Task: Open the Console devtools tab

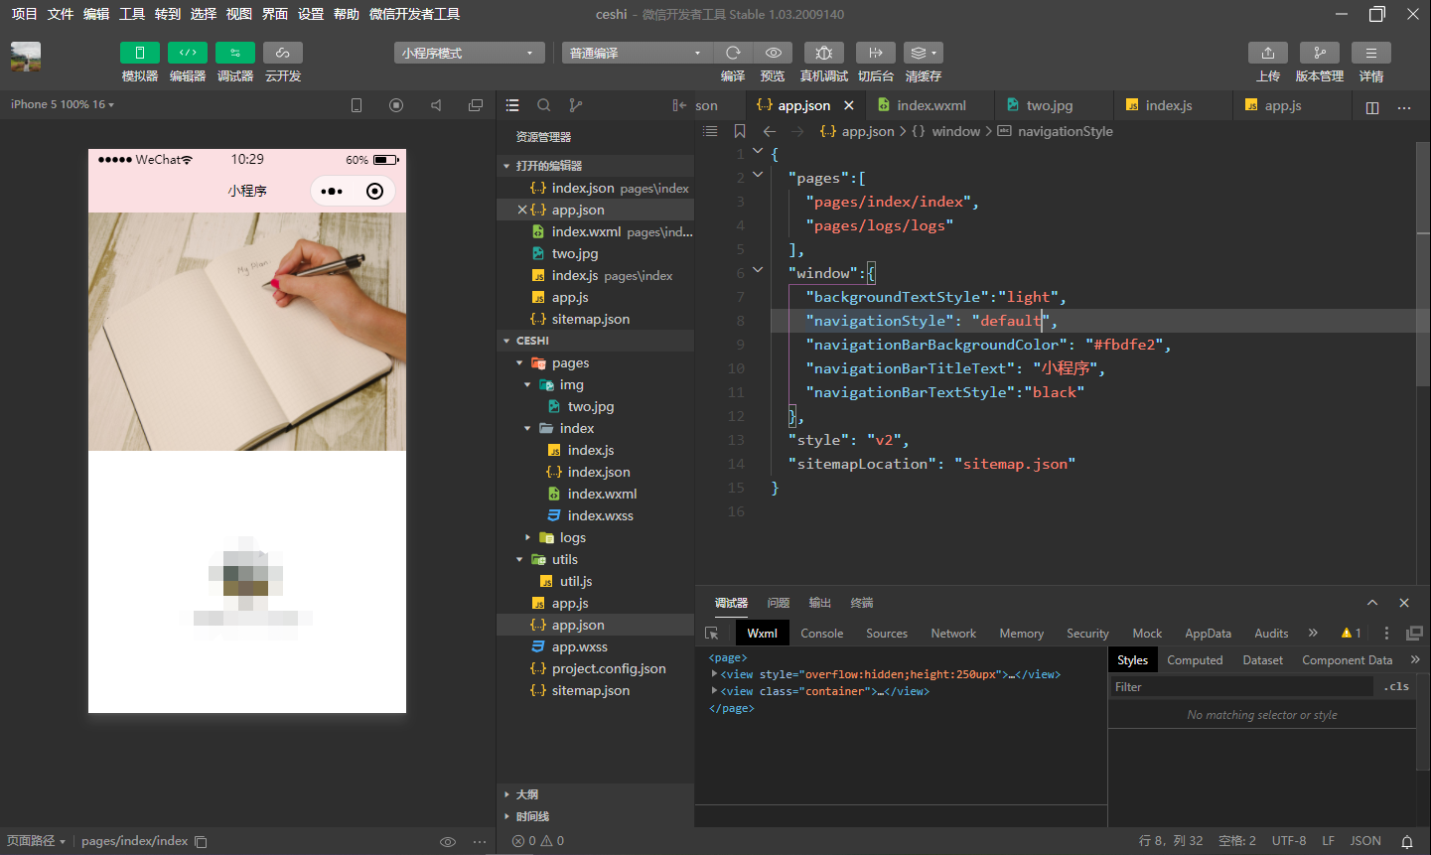Action: [822, 634]
